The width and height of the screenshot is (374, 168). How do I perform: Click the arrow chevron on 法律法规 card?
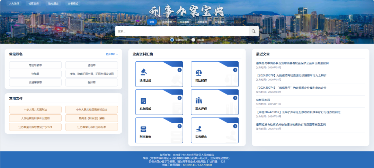pos(179,70)
